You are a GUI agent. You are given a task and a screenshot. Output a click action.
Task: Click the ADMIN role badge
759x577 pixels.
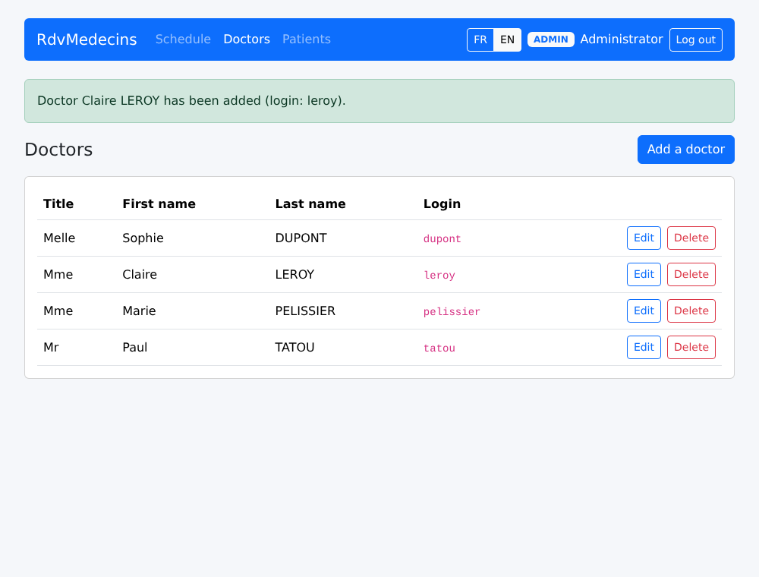(551, 39)
